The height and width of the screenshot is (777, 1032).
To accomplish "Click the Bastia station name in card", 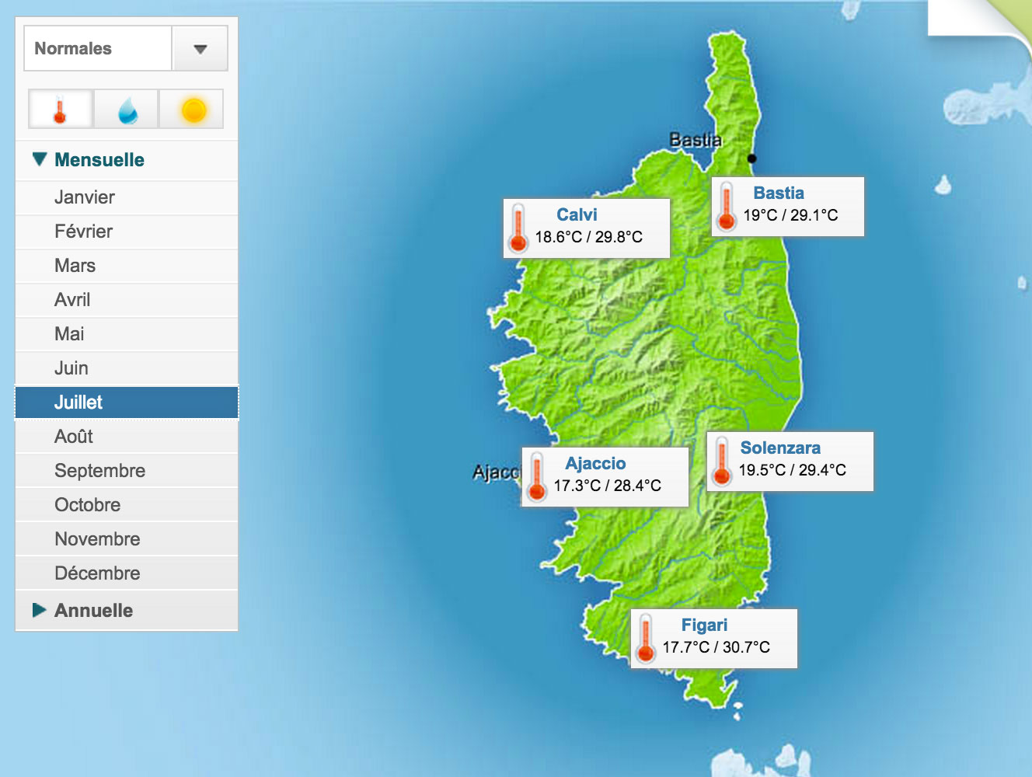I will coord(779,193).
